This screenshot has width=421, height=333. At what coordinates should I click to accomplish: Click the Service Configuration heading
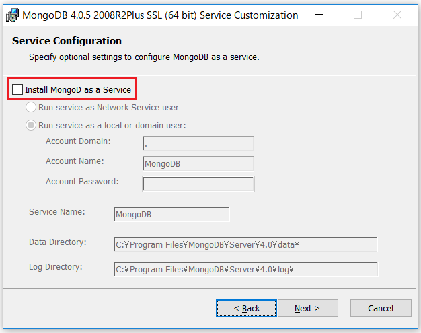pos(67,42)
